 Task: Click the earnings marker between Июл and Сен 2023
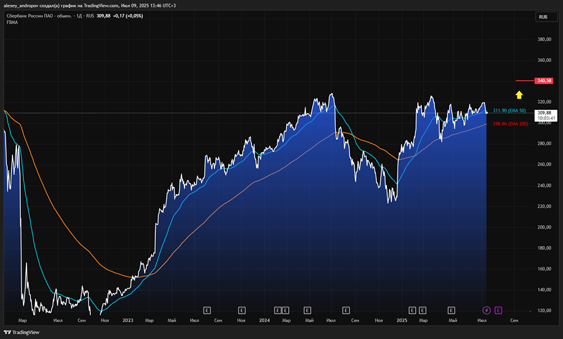207,310
